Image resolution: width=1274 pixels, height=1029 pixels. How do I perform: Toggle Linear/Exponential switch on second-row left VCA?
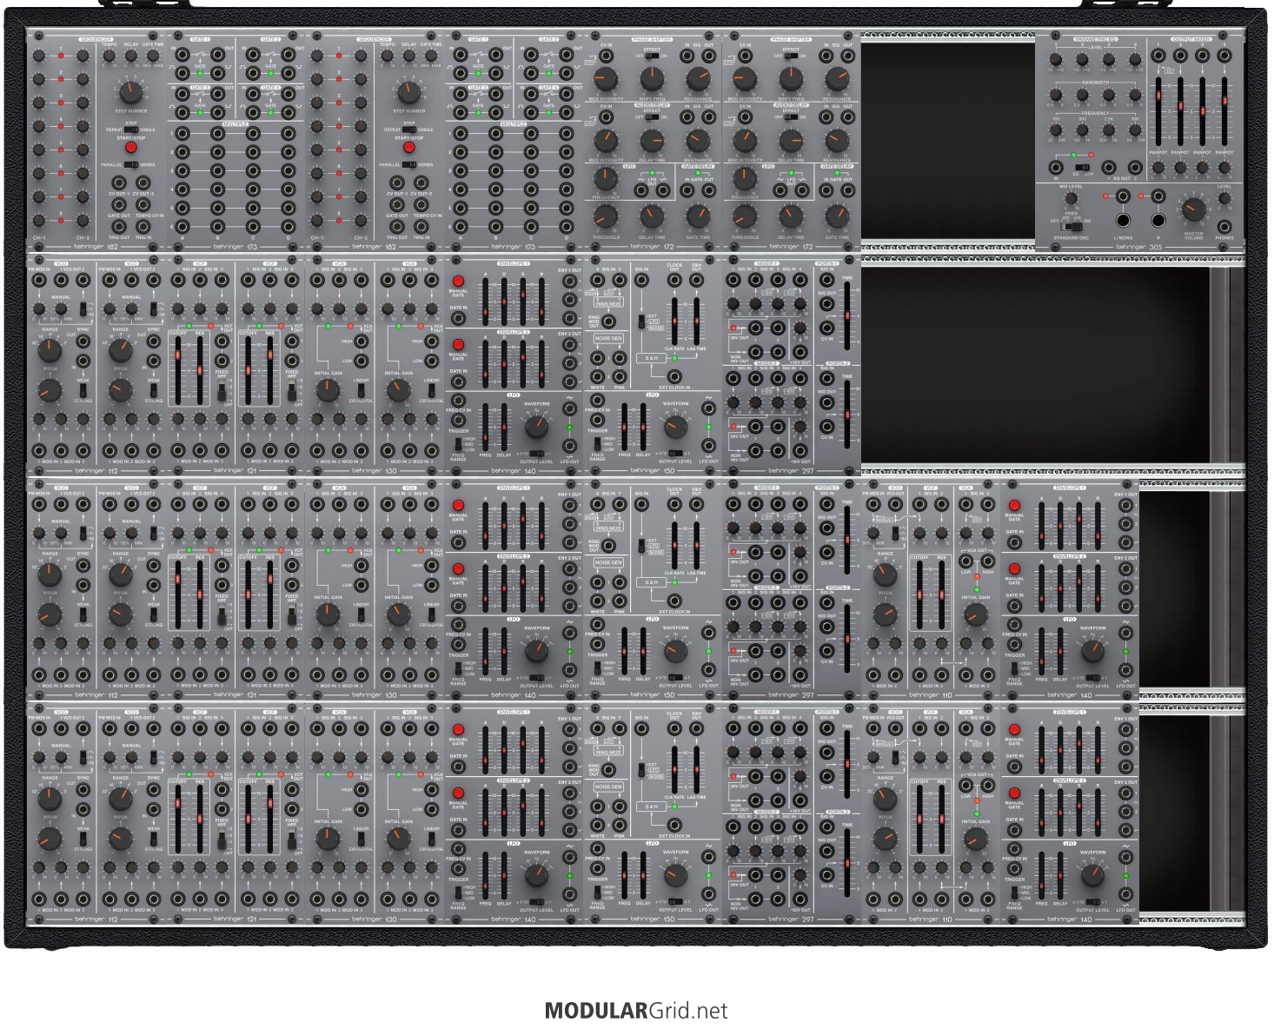coord(361,389)
